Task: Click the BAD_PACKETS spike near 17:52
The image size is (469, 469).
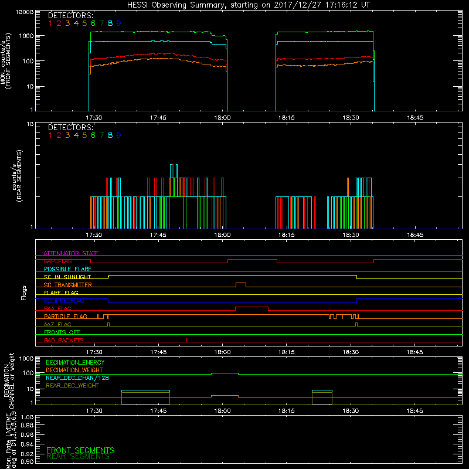Action: (x=186, y=340)
